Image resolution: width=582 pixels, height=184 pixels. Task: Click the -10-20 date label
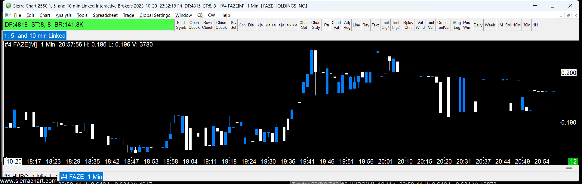pyautogui.click(x=13, y=161)
